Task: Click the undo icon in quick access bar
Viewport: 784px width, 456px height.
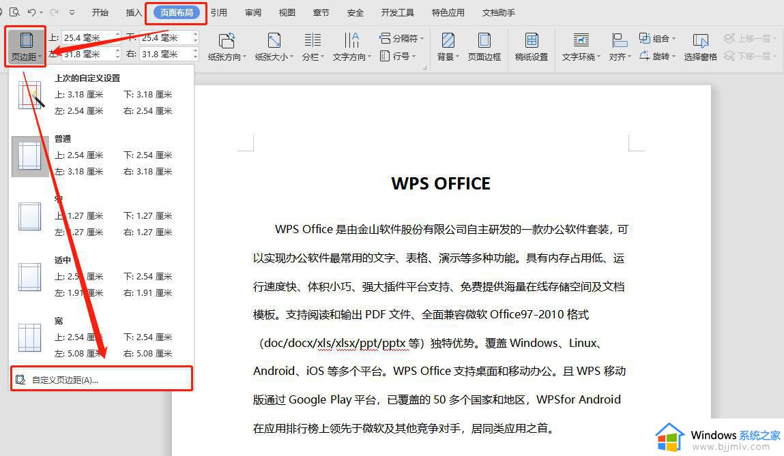Action: (32, 12)
